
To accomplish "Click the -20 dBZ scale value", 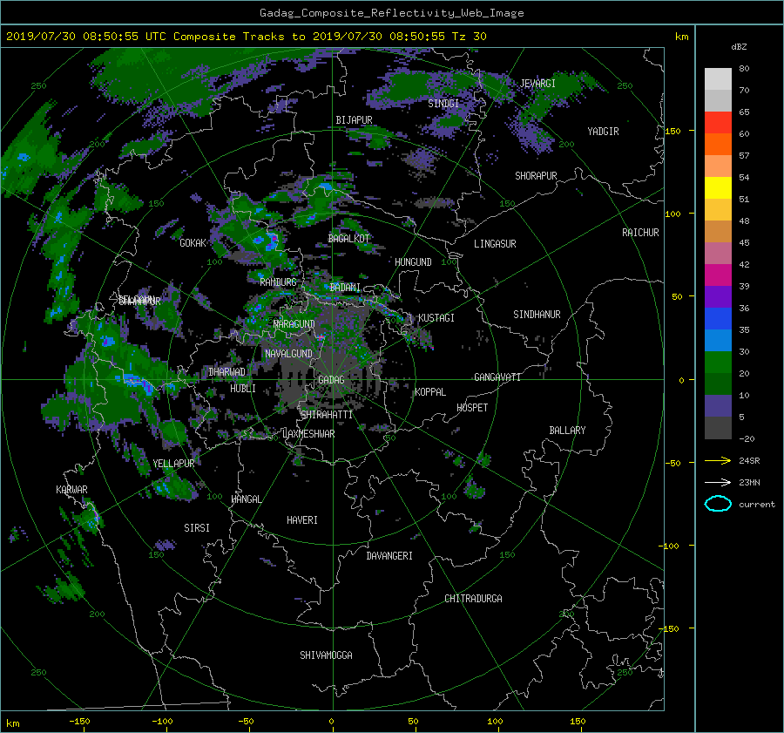I will pyautogui.click(x=747, y=438).
